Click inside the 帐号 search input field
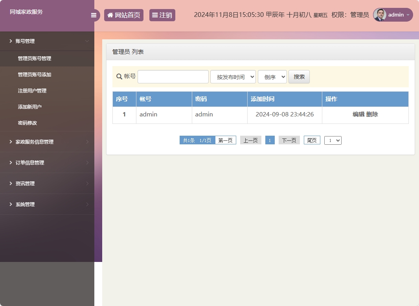This screenshot has width=419, height=306. (x=173, y=76)
